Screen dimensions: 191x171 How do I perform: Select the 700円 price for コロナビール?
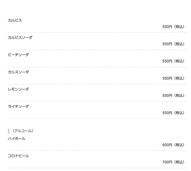[x=167, y=162]
